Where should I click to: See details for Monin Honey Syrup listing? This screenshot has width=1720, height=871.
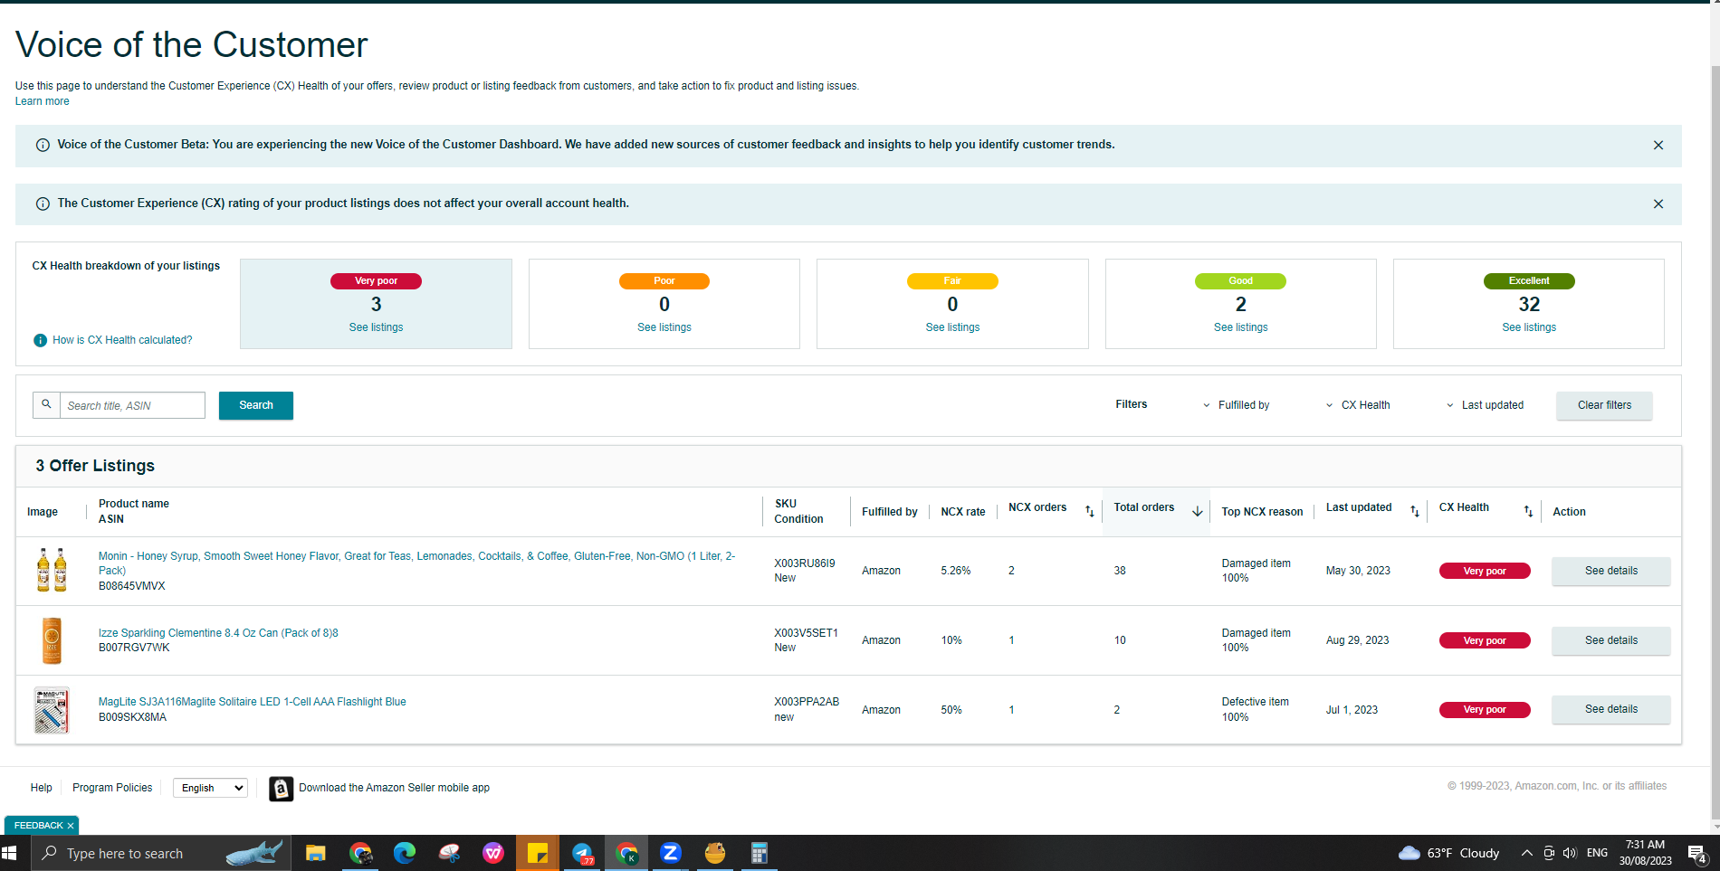(1611, 571)
